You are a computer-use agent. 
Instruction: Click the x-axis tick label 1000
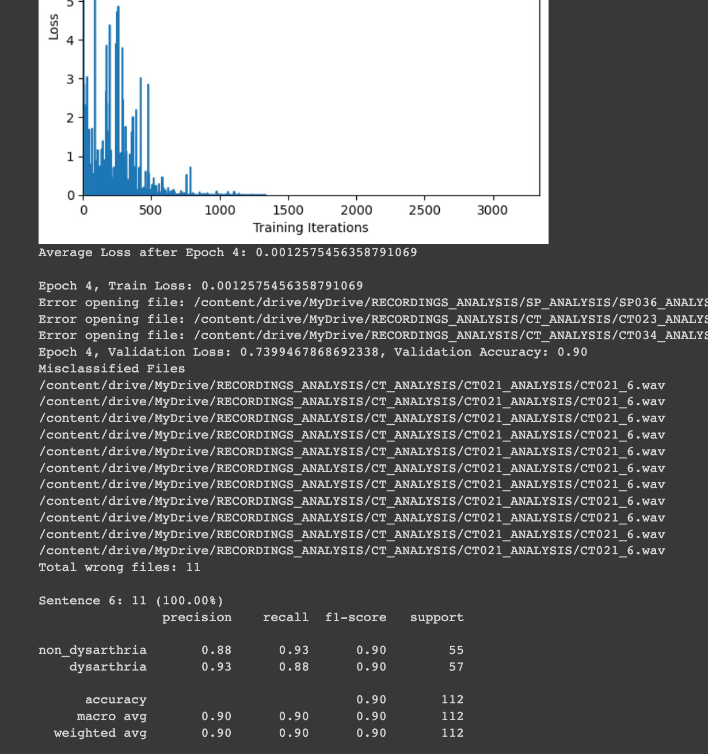click(219, 210)
